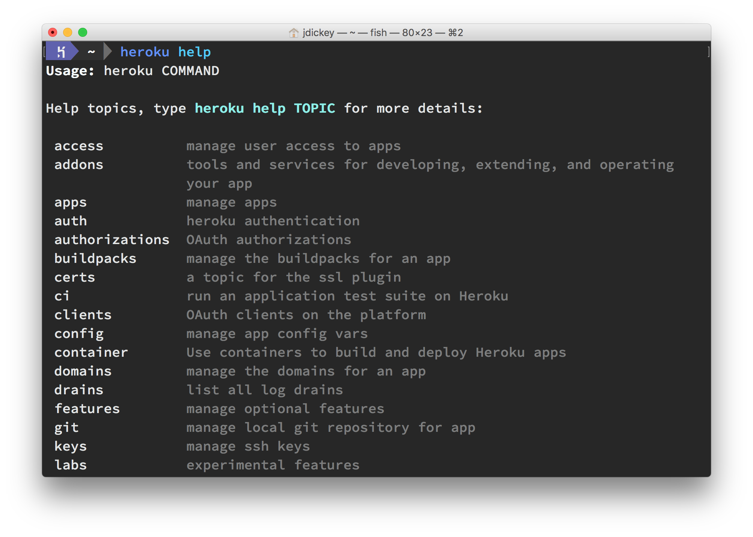Click the 'clients' topic name
This screenshot has width=753, height=537.
click(83, 315)
